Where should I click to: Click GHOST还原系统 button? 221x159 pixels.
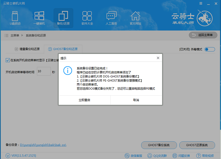[197, 145]
